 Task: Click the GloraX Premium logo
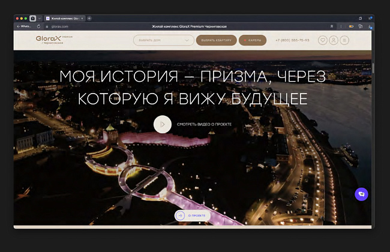tap(52, 40)
